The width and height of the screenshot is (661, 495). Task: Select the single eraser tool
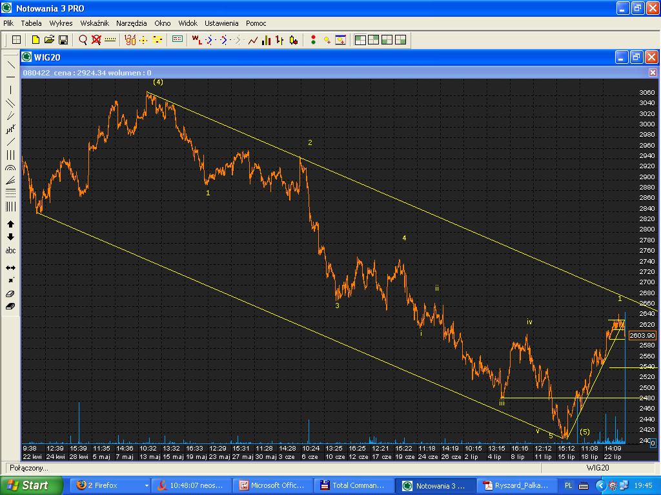tap(10, 294)
